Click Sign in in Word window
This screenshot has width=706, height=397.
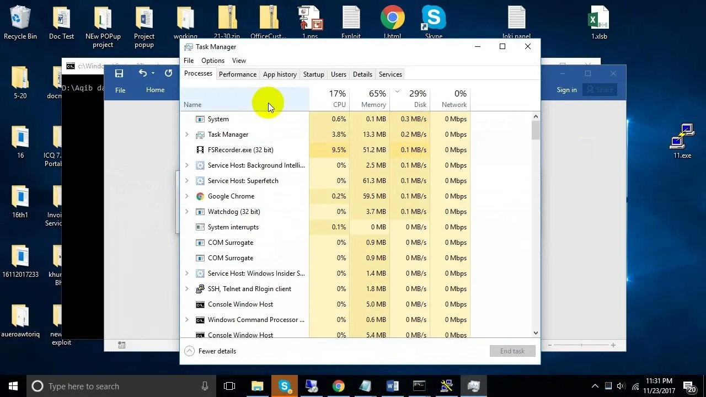(x=566, y=90)
